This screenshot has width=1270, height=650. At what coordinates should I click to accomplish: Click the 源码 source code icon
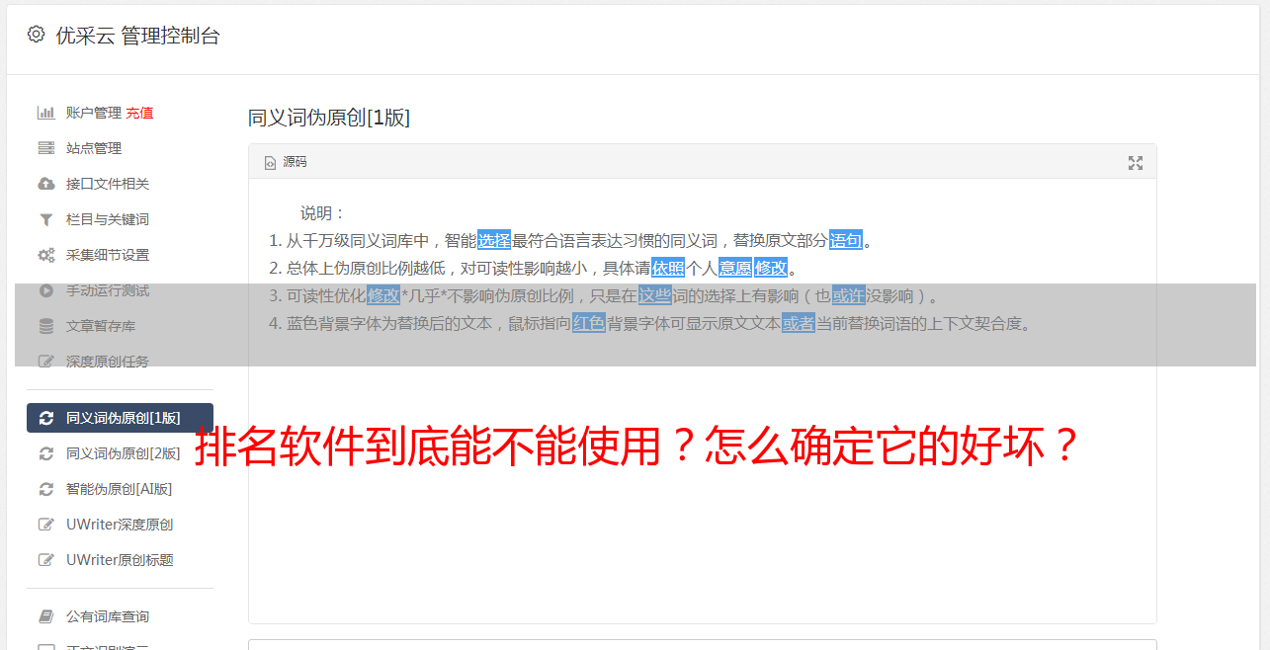pos(270,163)
